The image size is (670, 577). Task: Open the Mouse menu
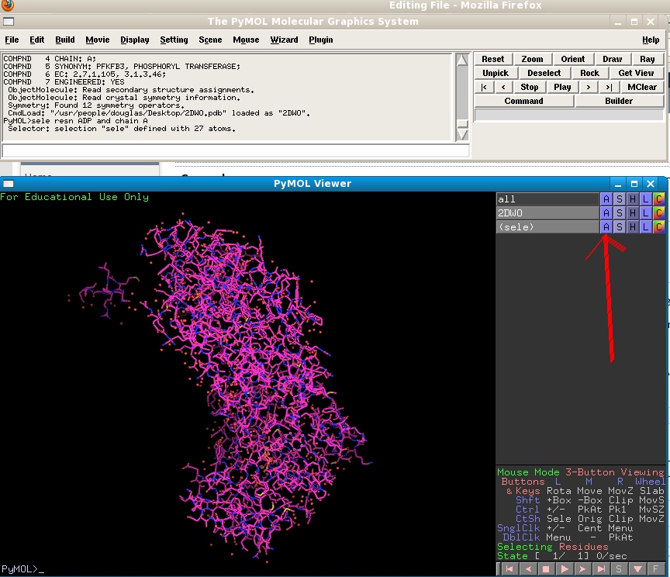[x=246, y=40]
